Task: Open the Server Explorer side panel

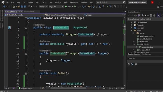Action: (x=2, y=16)
